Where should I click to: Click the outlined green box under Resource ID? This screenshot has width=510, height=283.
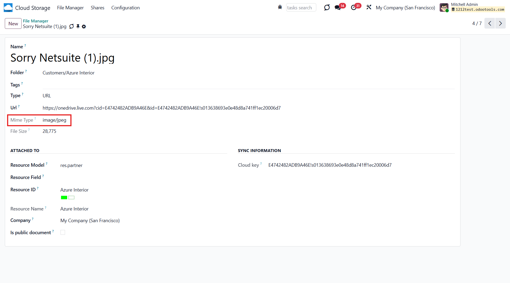(x=71, y=198)
